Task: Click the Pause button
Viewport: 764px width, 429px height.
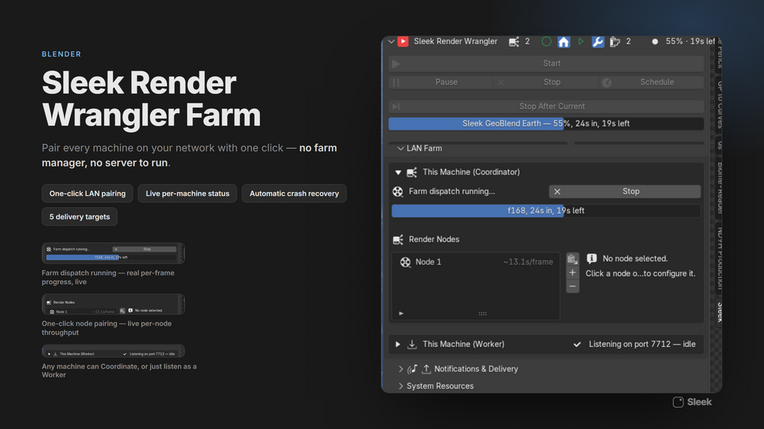Action: (x=440, y=82)
